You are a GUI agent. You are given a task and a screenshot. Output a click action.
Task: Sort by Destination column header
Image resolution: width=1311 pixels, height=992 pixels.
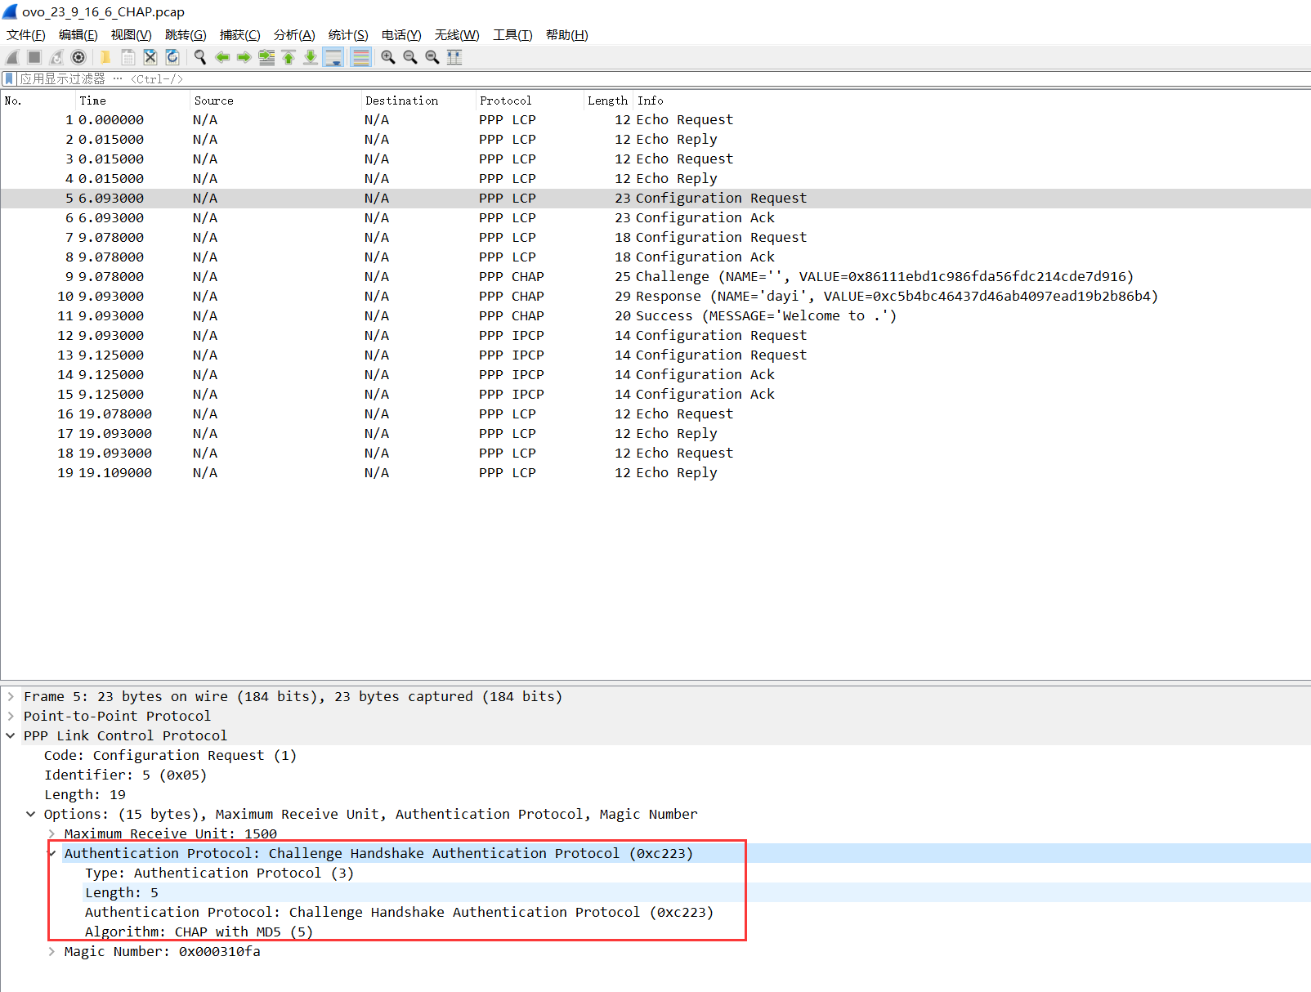[418, 101]
